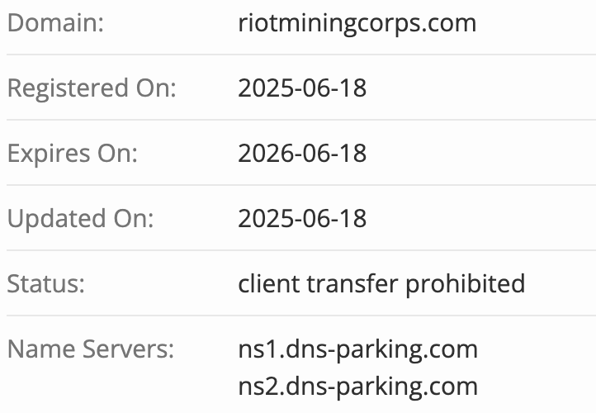Viewport: 596px width, 413px height.
Task: Select the ns2.dns-parking.com name server
Action: pyautogui.click(x=357, y=387)
